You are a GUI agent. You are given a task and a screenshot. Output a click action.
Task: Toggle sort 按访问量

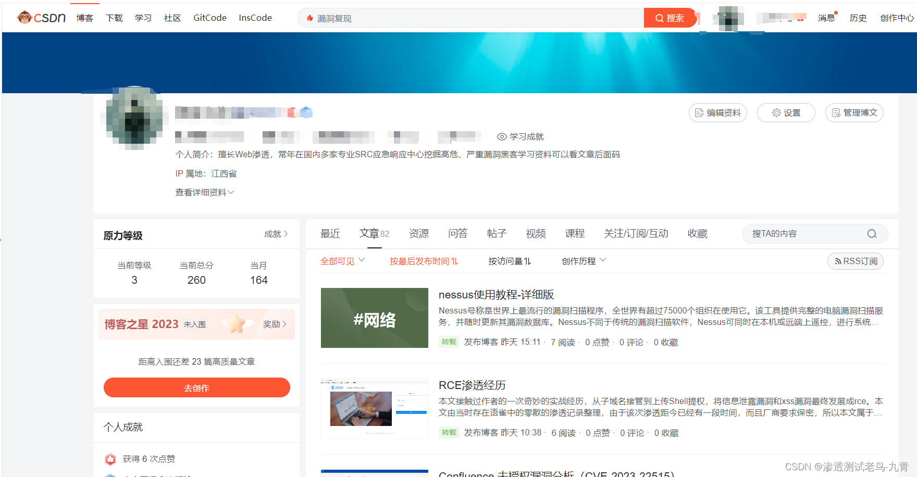click(510, 261)
